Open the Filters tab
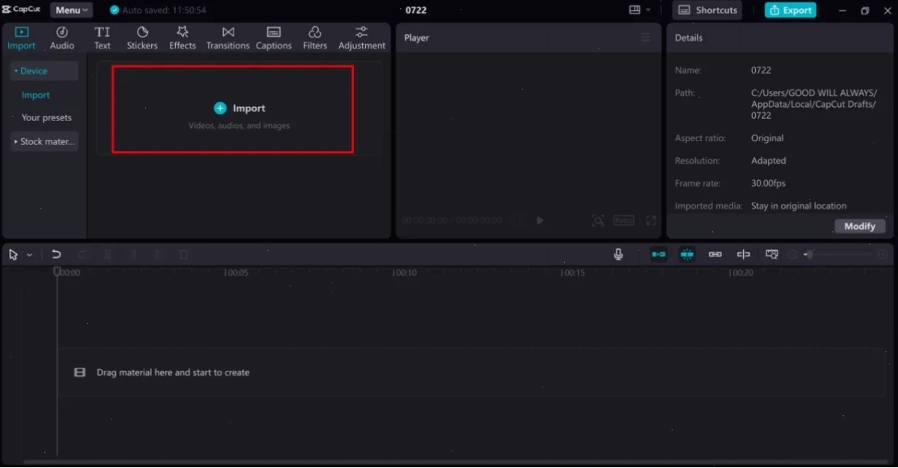 coord(315,38)
